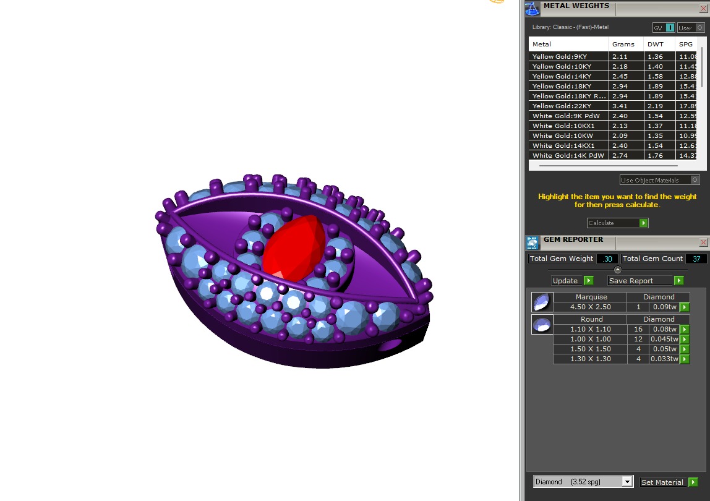Click the red marquise center stone in viewport
This screenshot has height=501, width=710.
click(x=293, y=247)
